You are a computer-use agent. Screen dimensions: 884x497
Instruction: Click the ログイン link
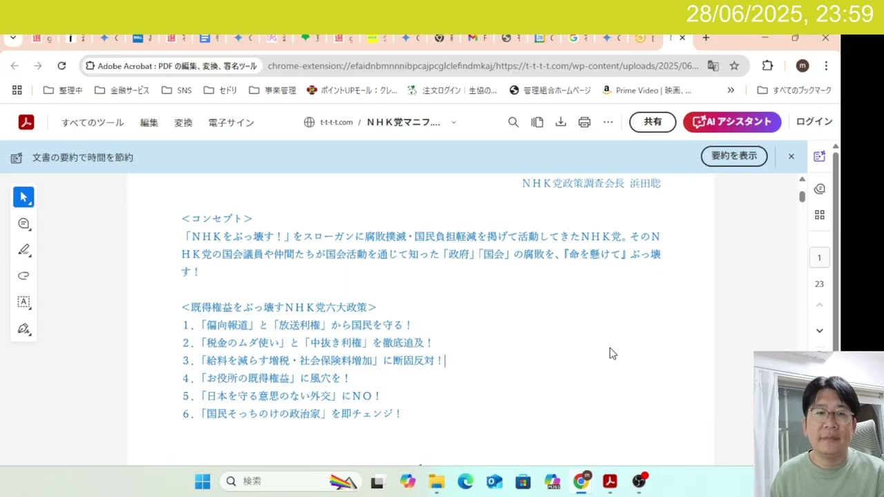point(814,121)
